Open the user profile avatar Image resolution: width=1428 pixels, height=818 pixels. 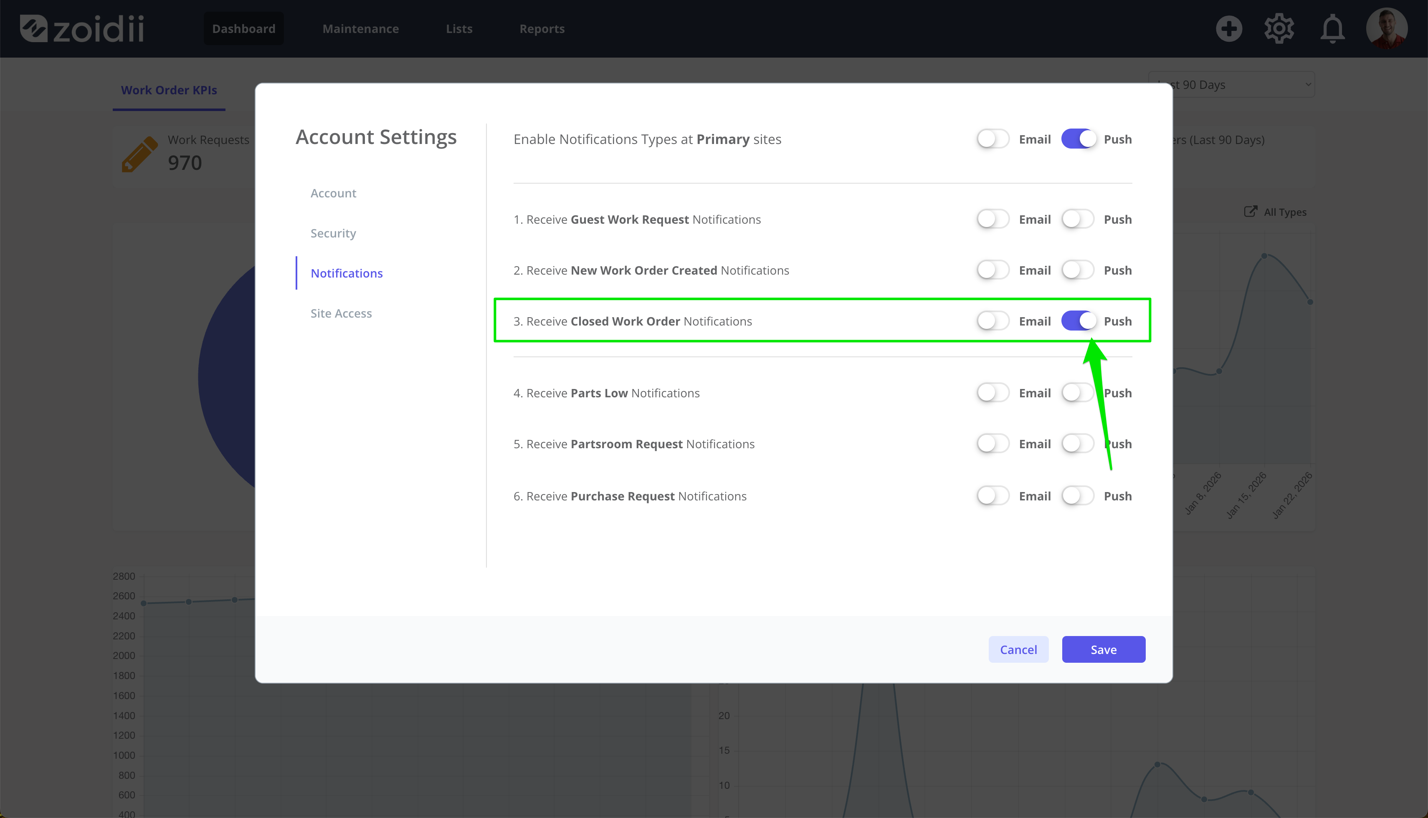1386,29
